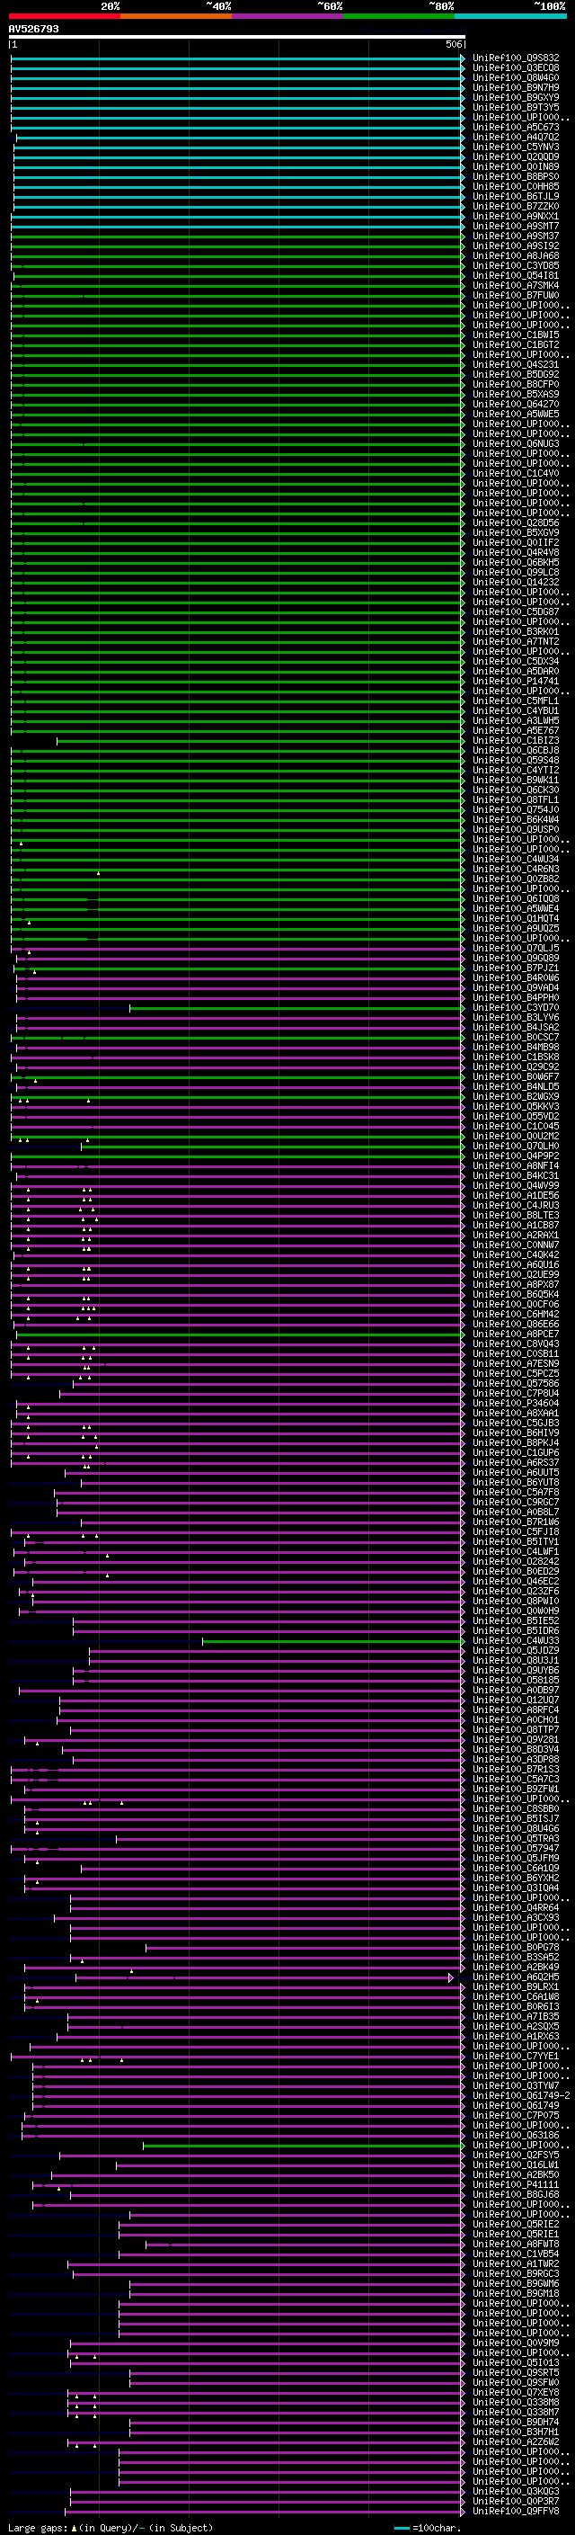Select the UniRef100_Q28D56 label
The height and width of the screenshot is (2535, 575).
516,522
